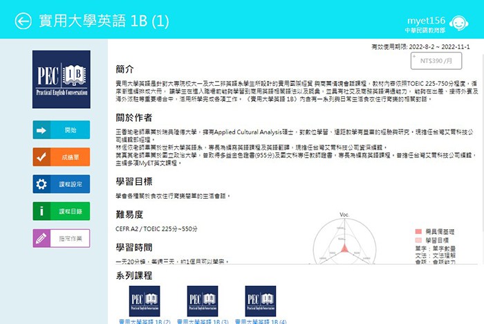Click the dark pink radar legend swatch
The image size is (484, 324).
pos(418,231)
